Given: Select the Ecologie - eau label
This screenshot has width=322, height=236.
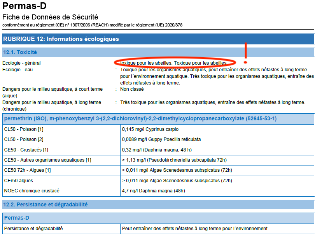Looking at the screenshot, I should tap(17, 70).
